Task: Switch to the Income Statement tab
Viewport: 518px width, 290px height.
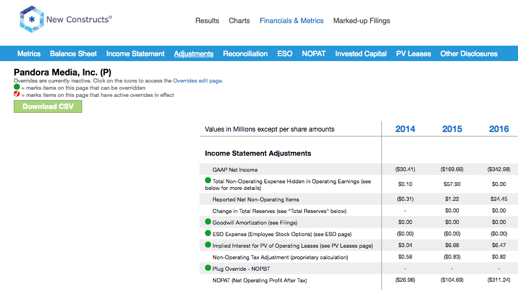Action: 135,53
